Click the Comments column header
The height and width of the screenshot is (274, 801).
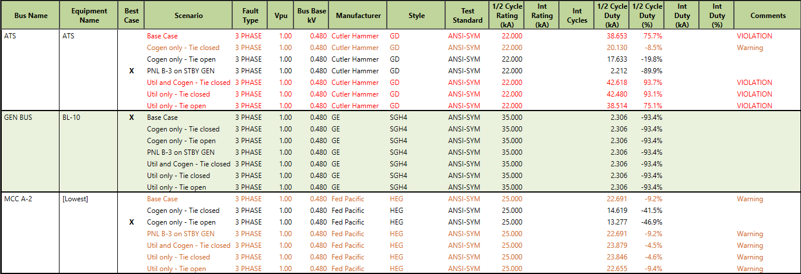tap(768, 16)
